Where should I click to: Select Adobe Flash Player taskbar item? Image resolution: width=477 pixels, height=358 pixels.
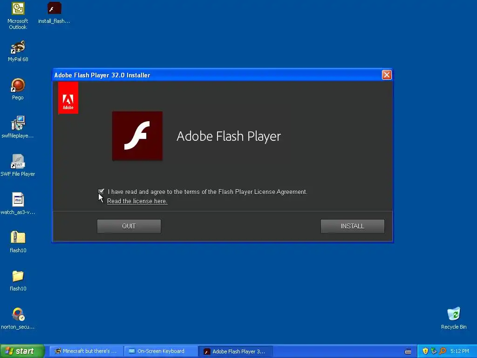[x=235, y=351]
